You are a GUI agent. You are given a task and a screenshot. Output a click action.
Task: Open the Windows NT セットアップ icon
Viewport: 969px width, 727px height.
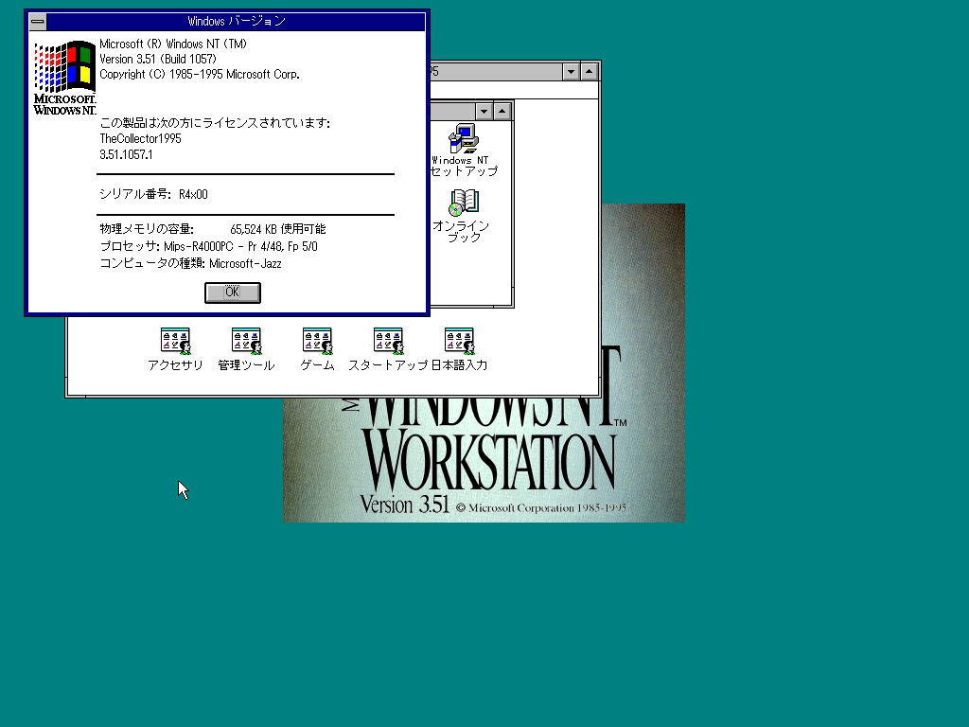(463, 139)
